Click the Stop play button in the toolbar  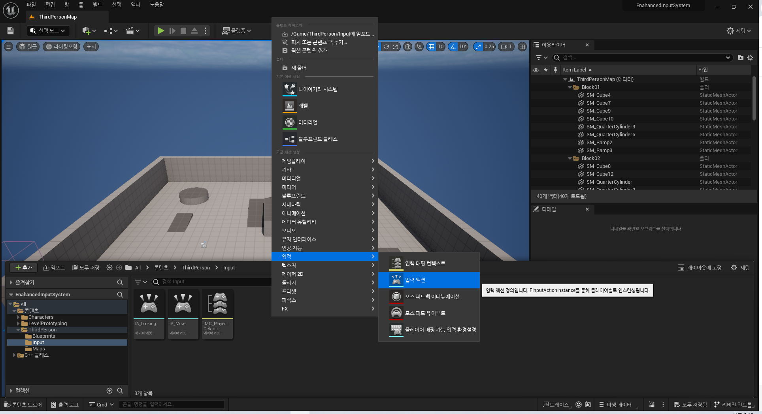(183, 31)
